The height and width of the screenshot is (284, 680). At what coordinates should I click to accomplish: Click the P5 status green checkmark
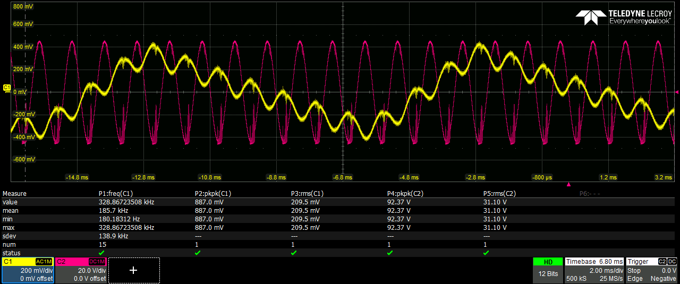point(486,253)
